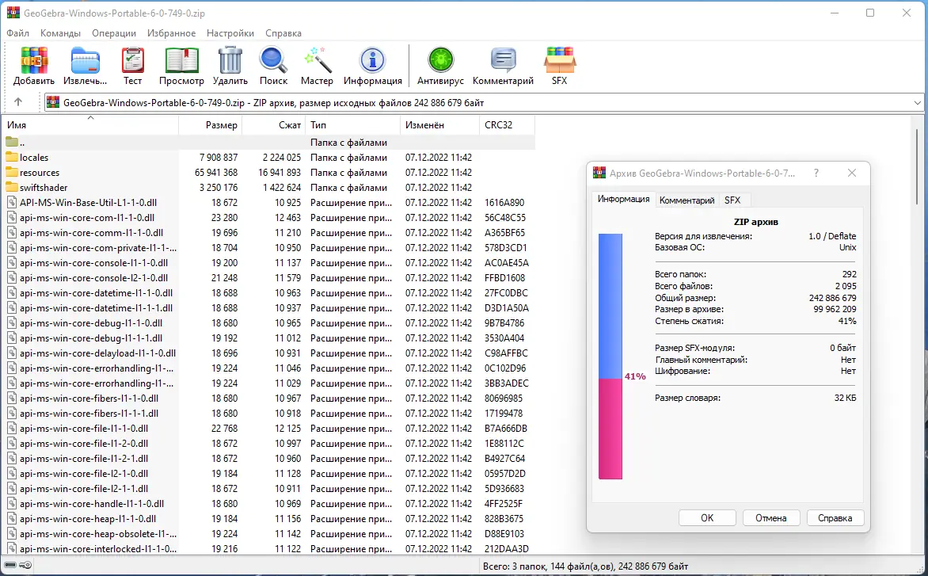928x576 pixels.
Task: Select api-ms-win-core-handle-l1-1-0.dll file
Action: 92,504
